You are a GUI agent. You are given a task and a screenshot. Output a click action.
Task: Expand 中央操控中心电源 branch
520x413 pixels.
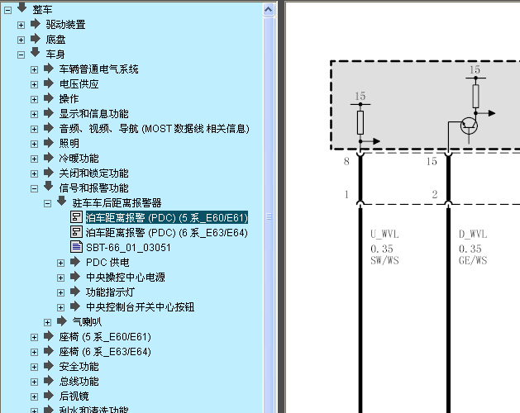[x=60, y=278]
